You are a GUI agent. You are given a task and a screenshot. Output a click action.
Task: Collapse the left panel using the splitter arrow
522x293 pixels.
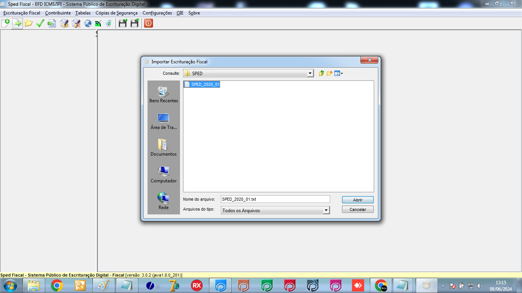[x=97, y=32]
